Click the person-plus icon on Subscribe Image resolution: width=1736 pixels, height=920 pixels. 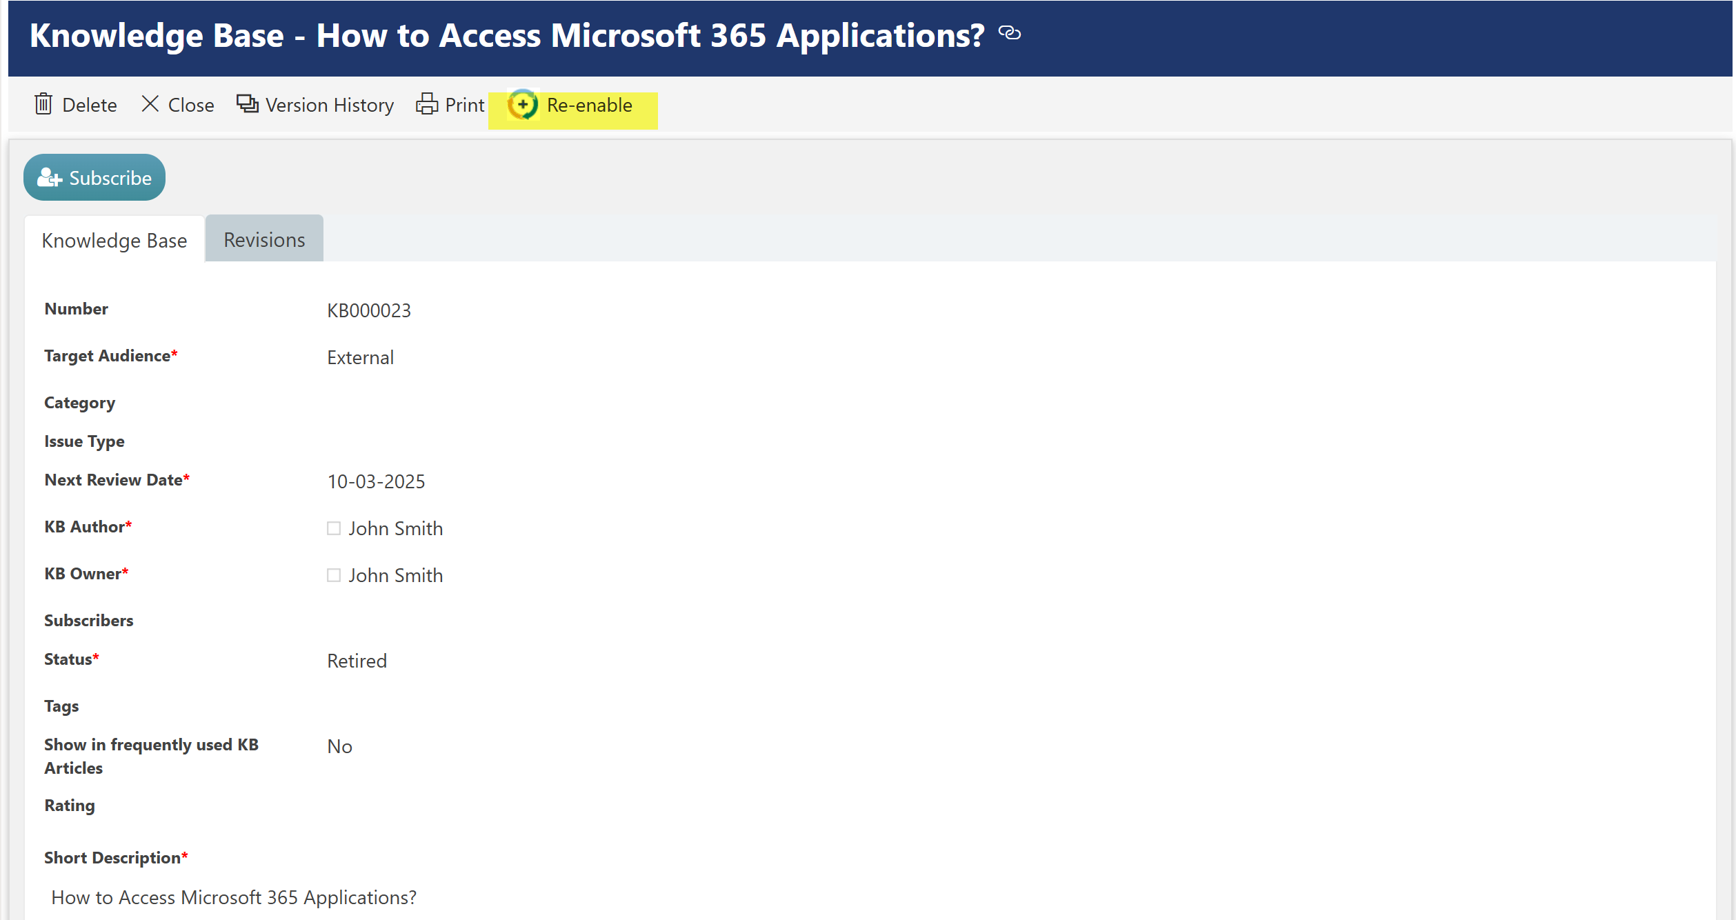(50, 178)
